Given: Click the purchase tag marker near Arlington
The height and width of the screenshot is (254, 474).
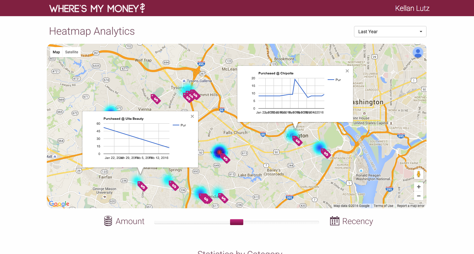Looking at the screenshot, I should [297, 141].
